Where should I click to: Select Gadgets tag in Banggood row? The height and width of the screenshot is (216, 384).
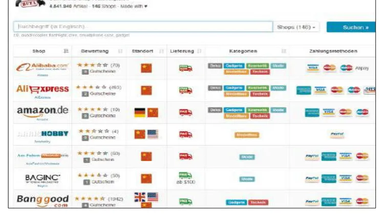pos(237,202)
